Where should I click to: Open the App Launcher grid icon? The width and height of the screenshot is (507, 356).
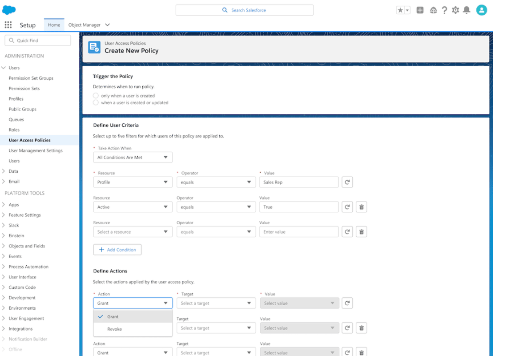pyautogui.click(x=8, y=25)
